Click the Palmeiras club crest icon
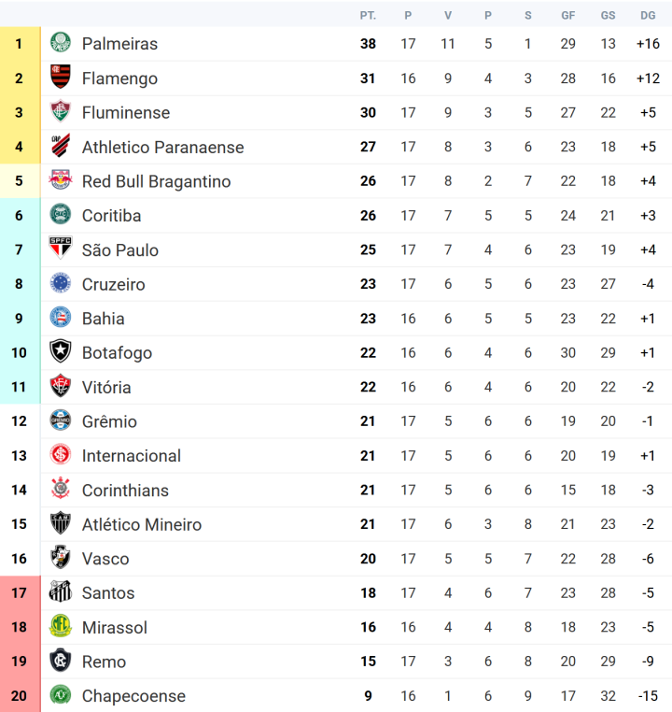Screen dimensions: 672x712 tap(61, 43)
